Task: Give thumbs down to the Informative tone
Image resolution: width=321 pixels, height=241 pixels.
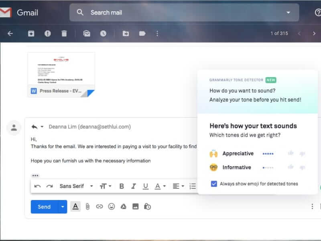Action: tap(302, 167)
